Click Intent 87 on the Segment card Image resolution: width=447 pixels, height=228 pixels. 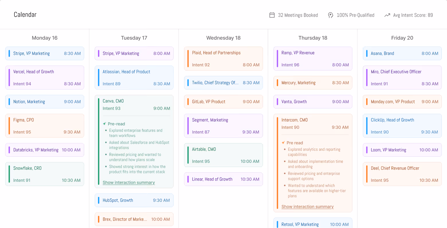coord(201,132)
